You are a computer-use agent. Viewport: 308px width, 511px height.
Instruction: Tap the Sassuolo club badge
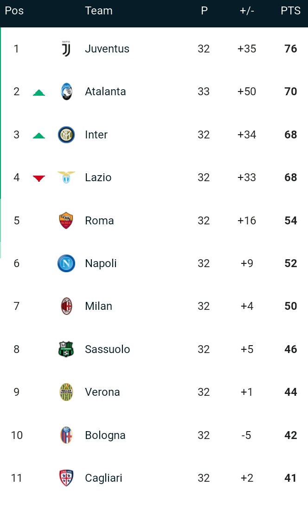(66, 349)
